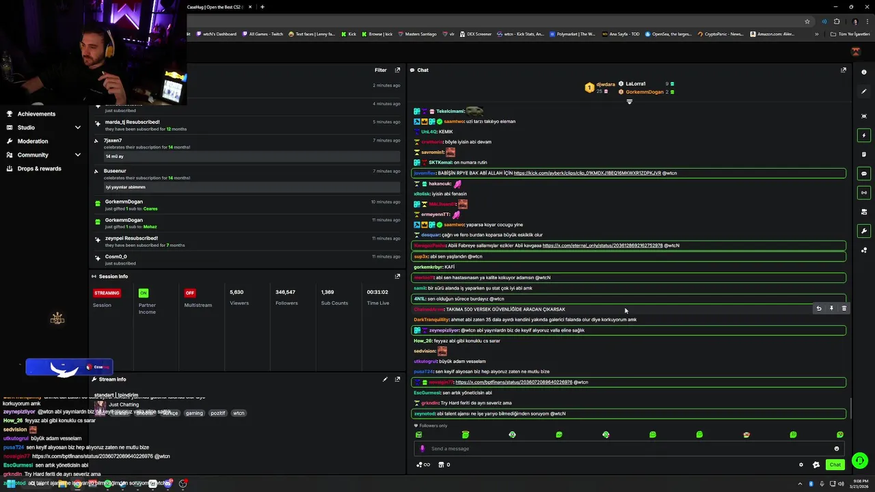Image resolution: width=875 pixels, height=492 pixels.
Task: Select the '7jaxen7' activity entry
Action: point(247,149)
